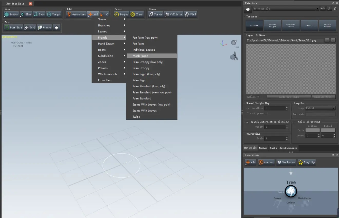339x218 pixels.
Task: Click the hand icon in Materials panel
Action: [x=248, y=9]
